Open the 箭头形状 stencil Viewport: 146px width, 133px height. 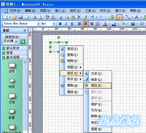tap(14, 48)
